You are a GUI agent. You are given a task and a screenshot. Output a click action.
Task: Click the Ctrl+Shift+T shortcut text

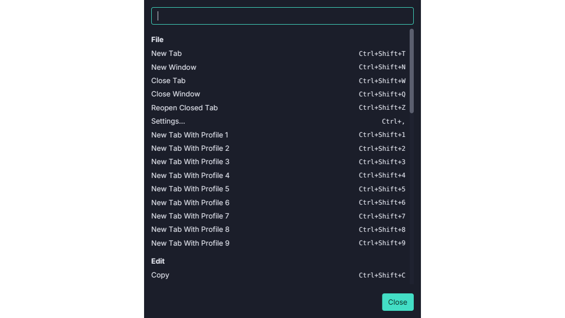(382, 54)
